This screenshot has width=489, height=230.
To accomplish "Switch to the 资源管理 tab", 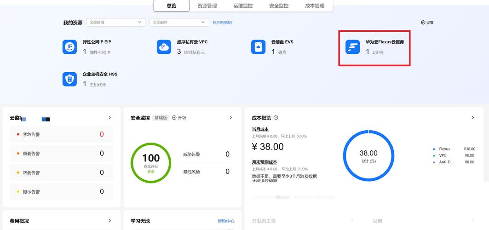I will (207, 6).
